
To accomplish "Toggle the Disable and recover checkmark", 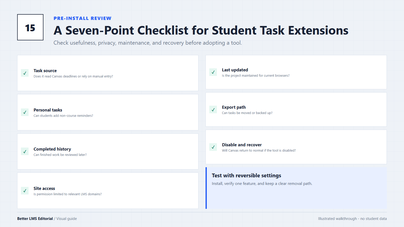I will coord(213,147).
